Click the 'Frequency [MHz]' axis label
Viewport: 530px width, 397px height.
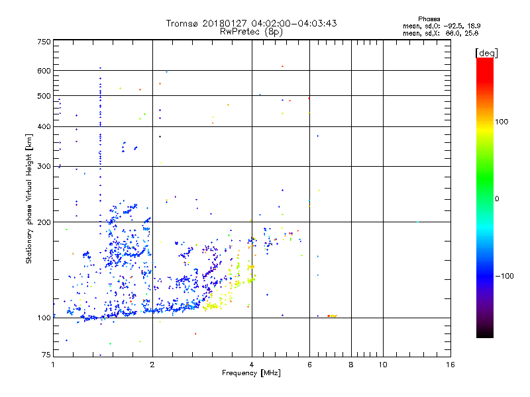click(x=251, y=373)
